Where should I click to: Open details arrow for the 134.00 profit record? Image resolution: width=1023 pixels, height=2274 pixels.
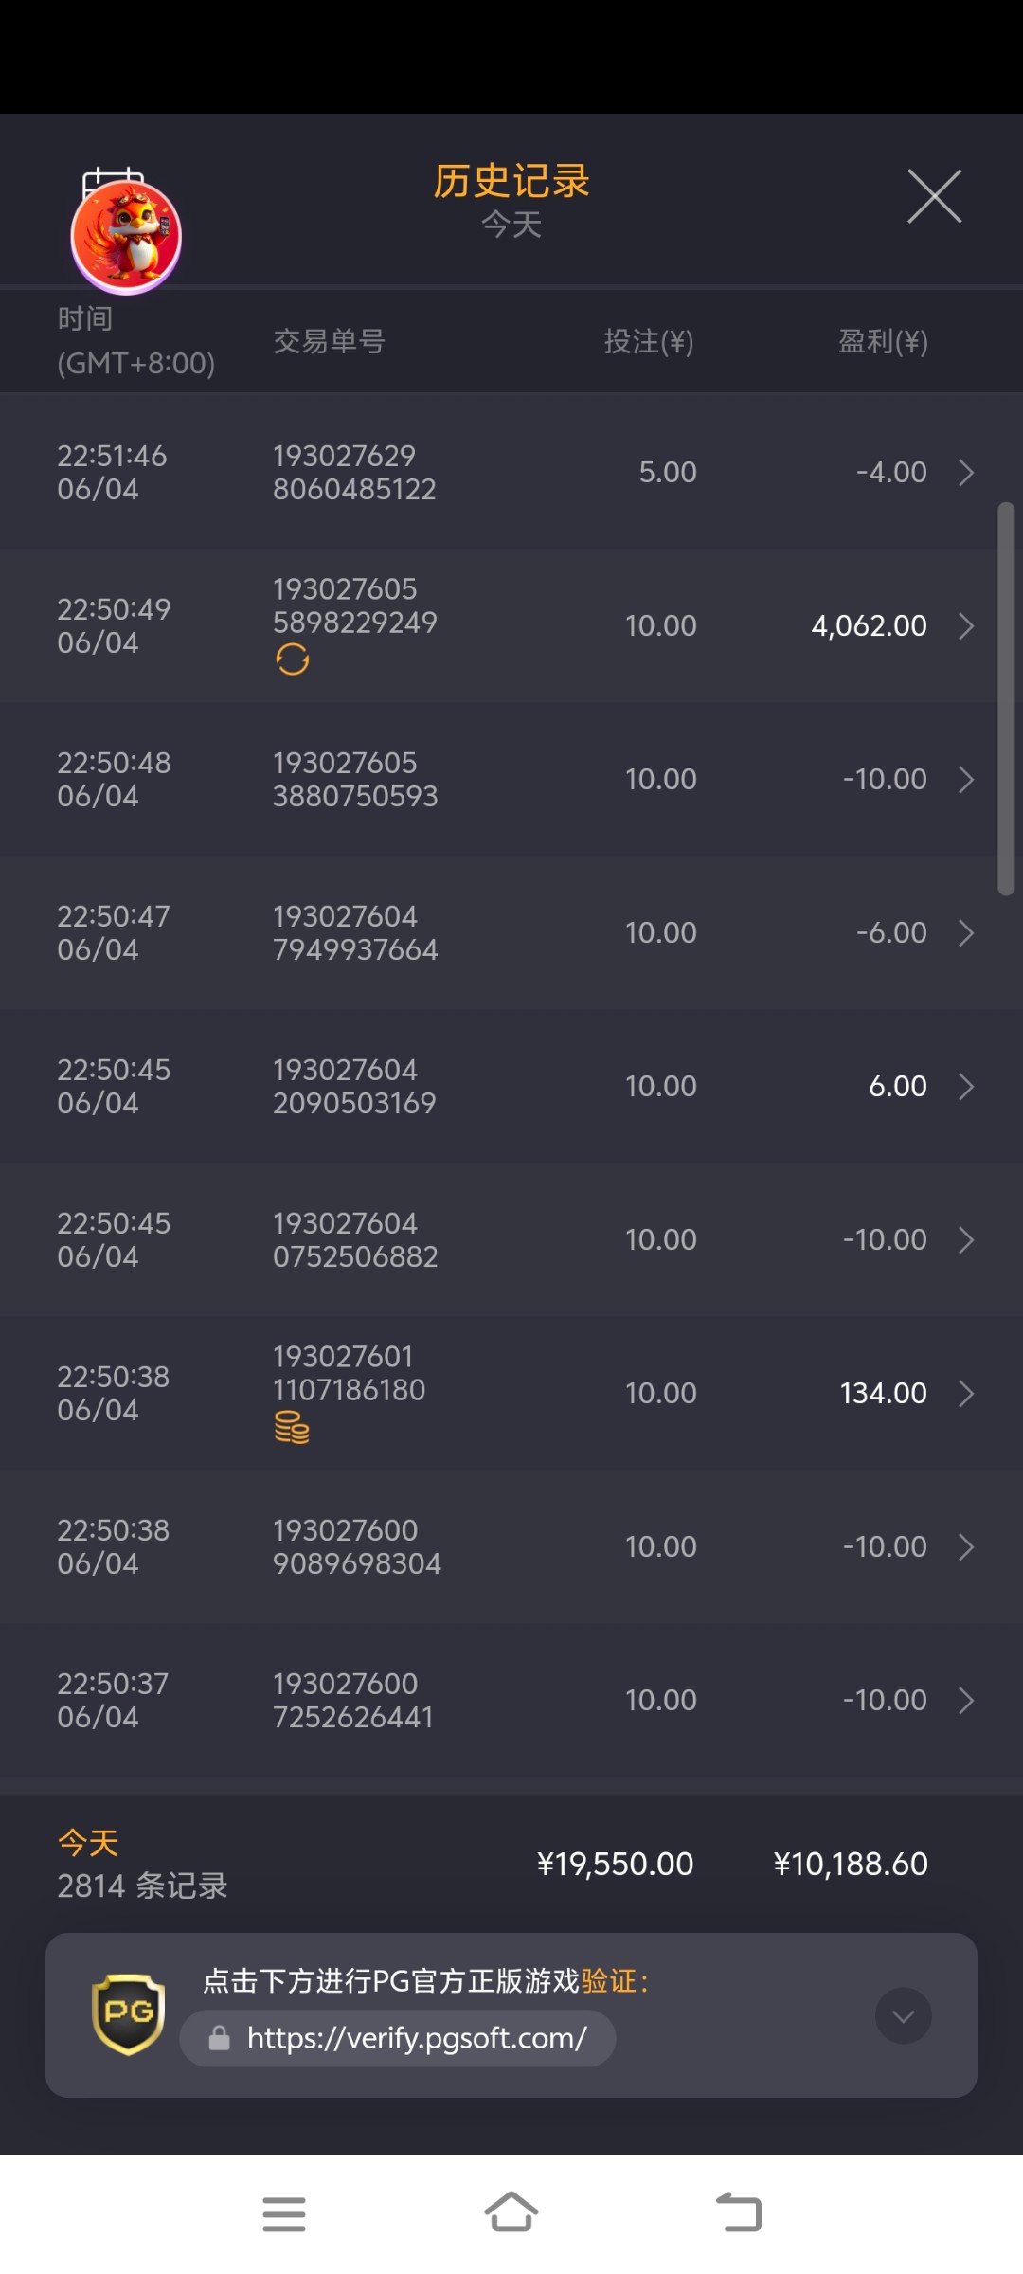click(x=966, y=1394)
